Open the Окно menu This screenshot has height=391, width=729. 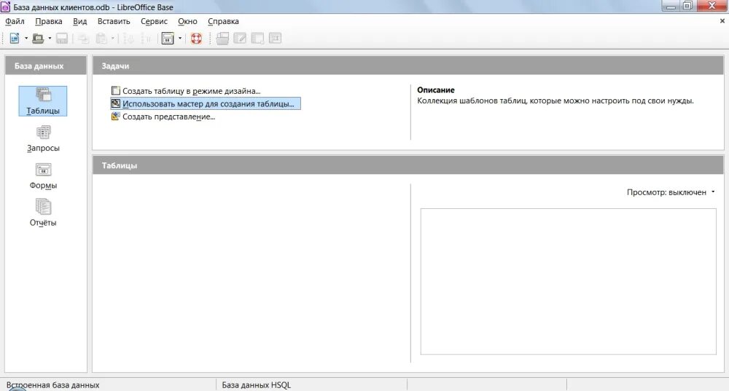pyautogui.click(x=187, y=21)
